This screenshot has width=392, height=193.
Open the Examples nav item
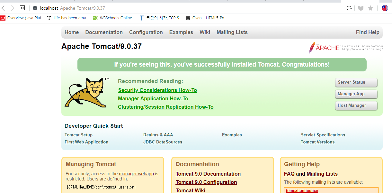(181, 32)
